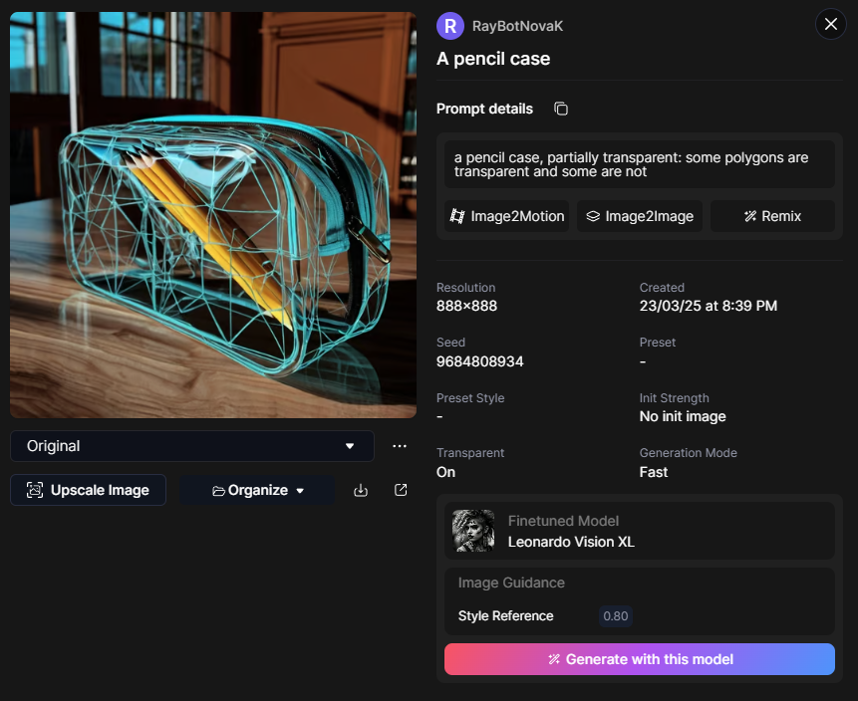Copy the prompt details with the copy icon

[x=561, y=109]
